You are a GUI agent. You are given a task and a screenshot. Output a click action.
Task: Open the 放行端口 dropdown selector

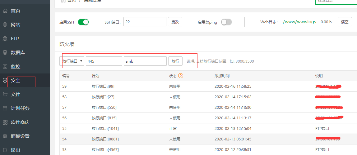coord(72,61)
